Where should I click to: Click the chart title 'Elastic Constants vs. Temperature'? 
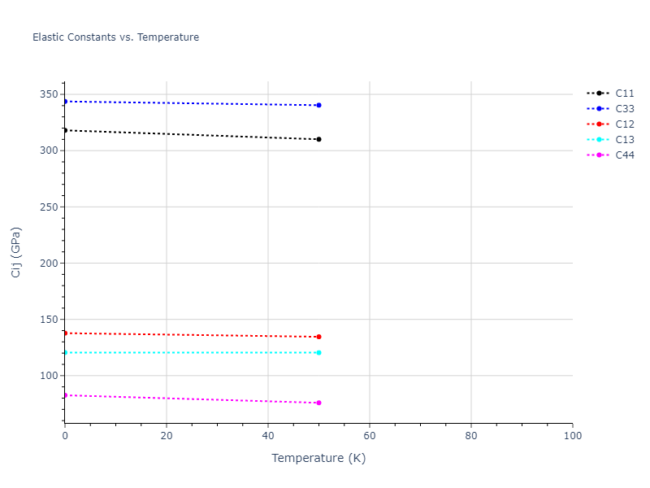(115, 37)
